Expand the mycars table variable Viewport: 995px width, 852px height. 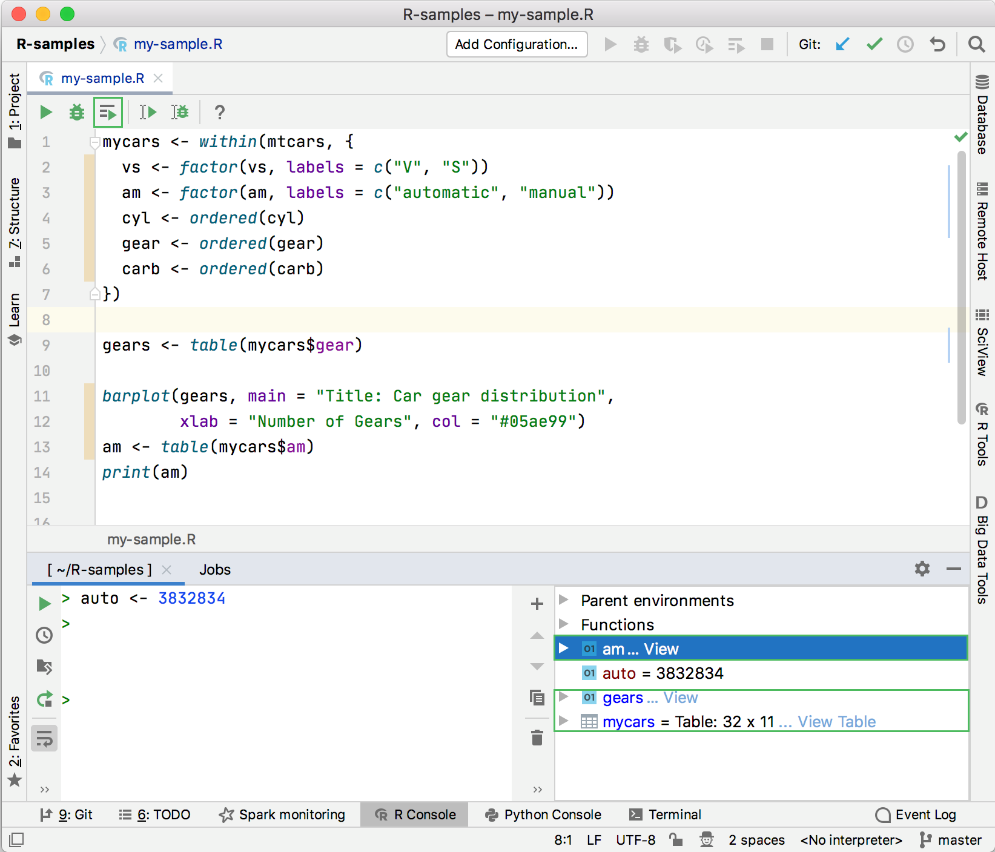(564, 721)
